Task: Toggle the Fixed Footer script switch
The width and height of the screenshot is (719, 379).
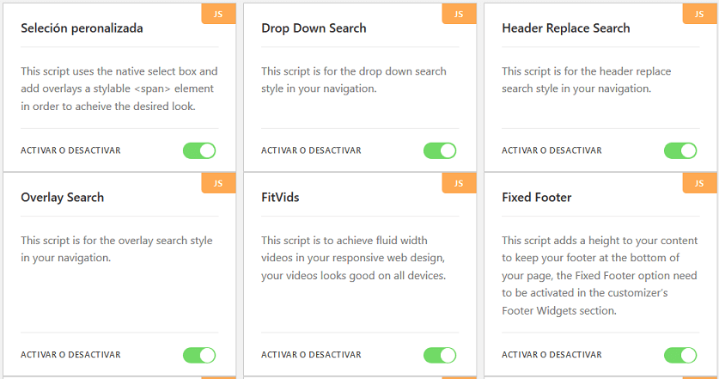Action: (680, 355)
